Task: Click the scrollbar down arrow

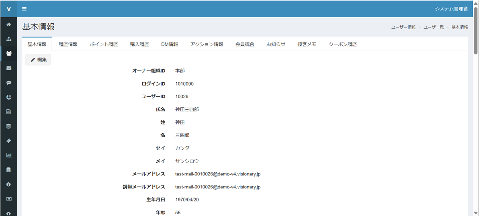Action: click(475, 213)
